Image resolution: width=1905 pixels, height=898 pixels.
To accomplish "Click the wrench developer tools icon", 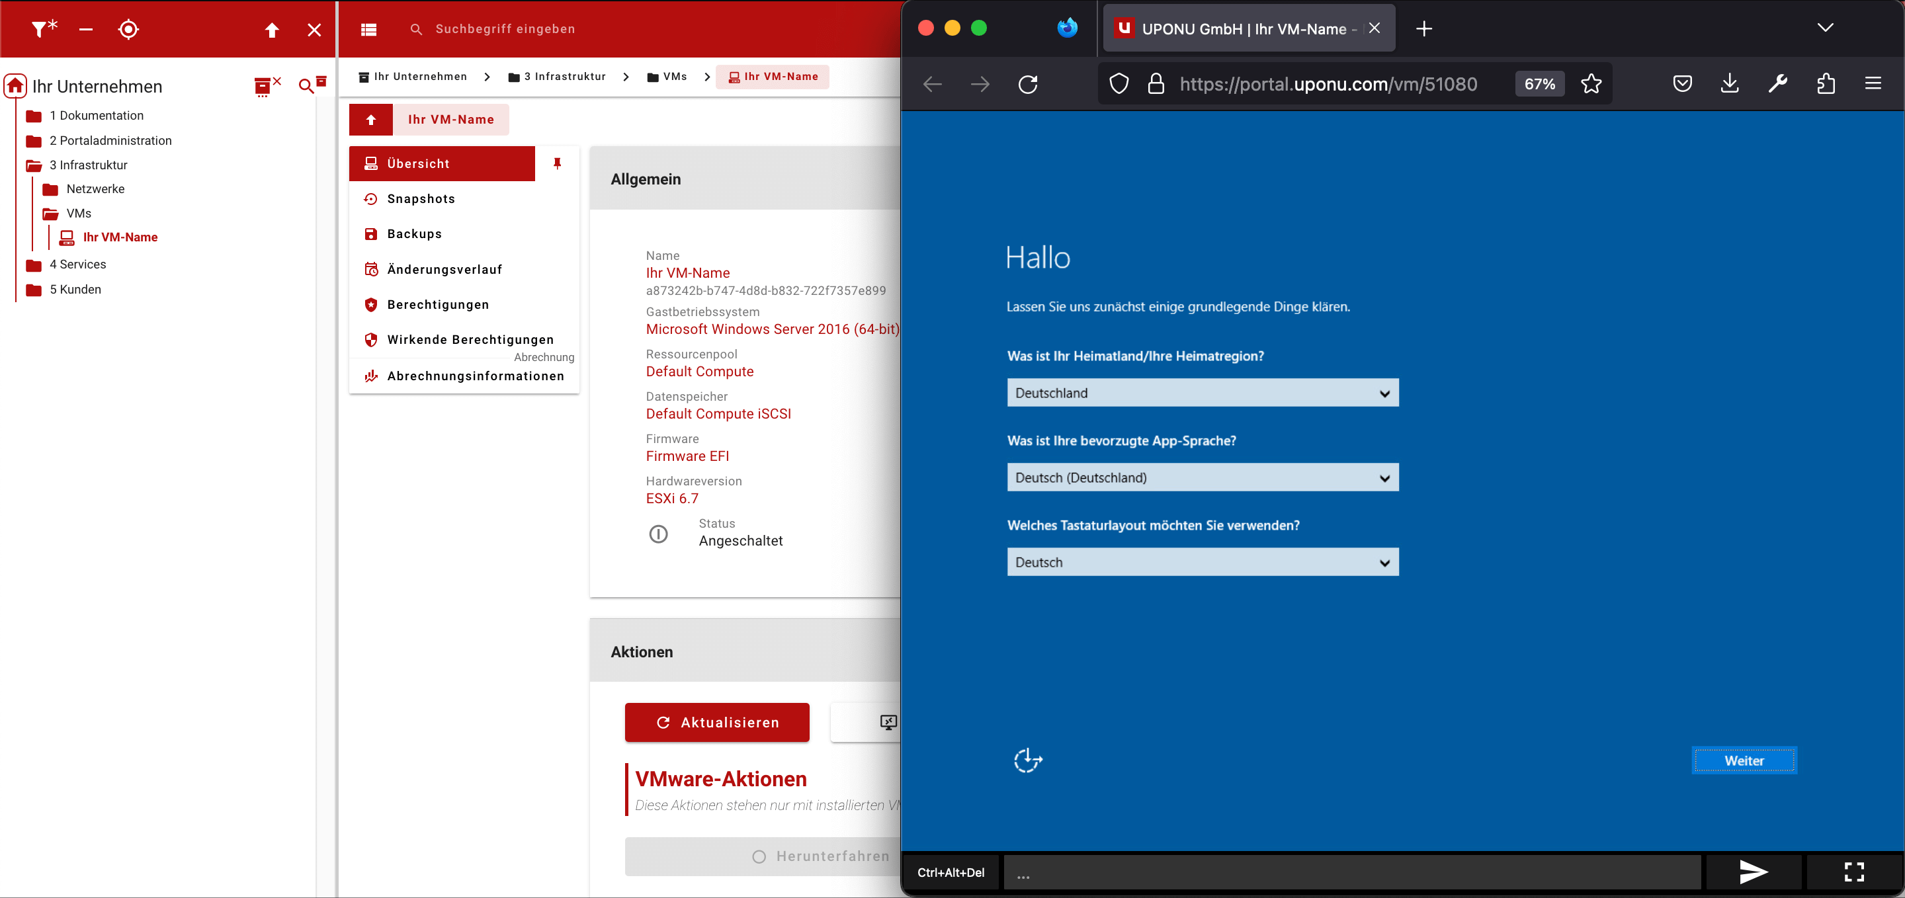I will [x=1778, y=84].
